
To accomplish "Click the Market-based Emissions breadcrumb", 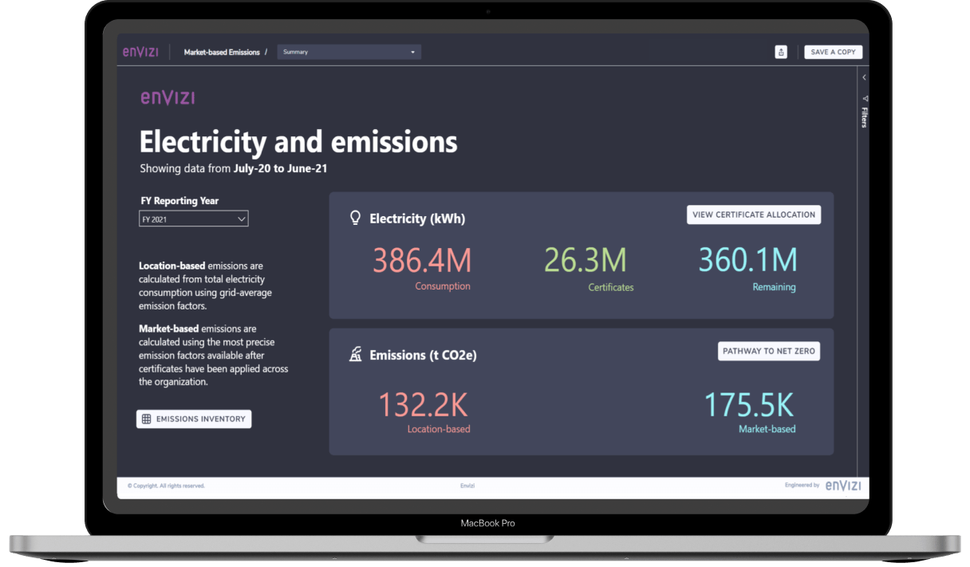I will pyautogui.click(x=222, y=52).
